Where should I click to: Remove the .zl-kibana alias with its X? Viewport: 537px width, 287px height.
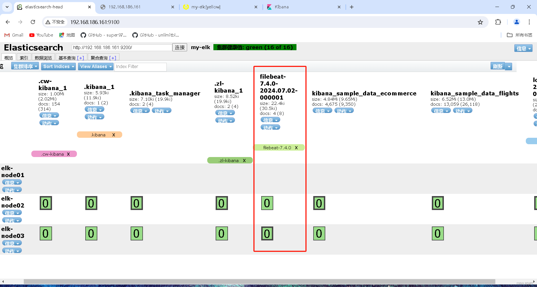[244, 161]
